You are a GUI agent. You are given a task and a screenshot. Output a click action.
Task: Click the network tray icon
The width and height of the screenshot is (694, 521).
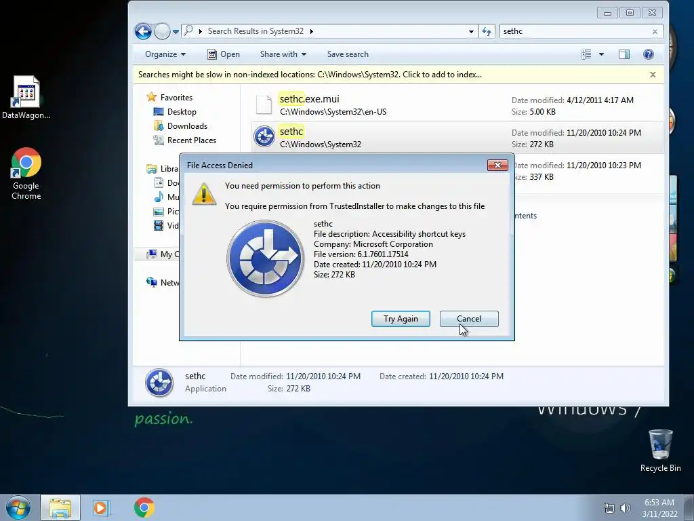tap(609, 509)
